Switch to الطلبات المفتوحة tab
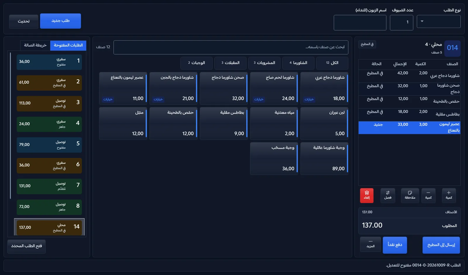468x275 pixels. click(68, 45)
